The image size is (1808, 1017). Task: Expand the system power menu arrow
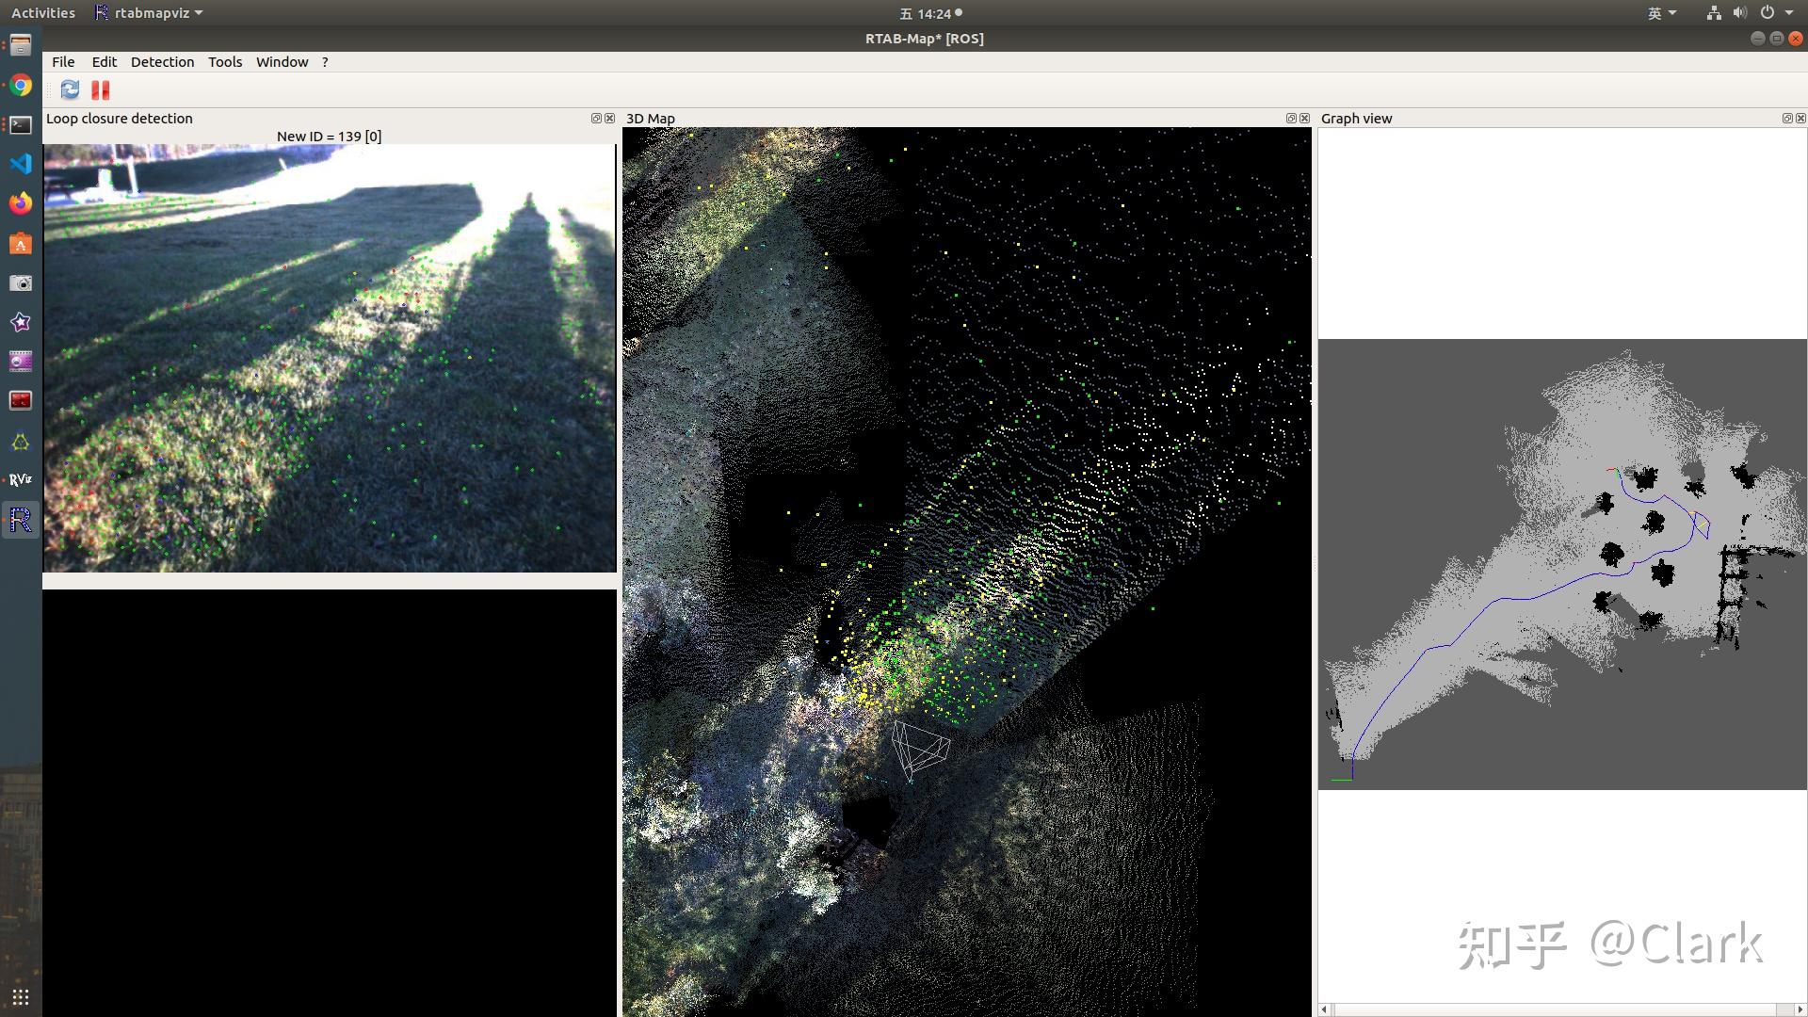tap(1789, 13)
